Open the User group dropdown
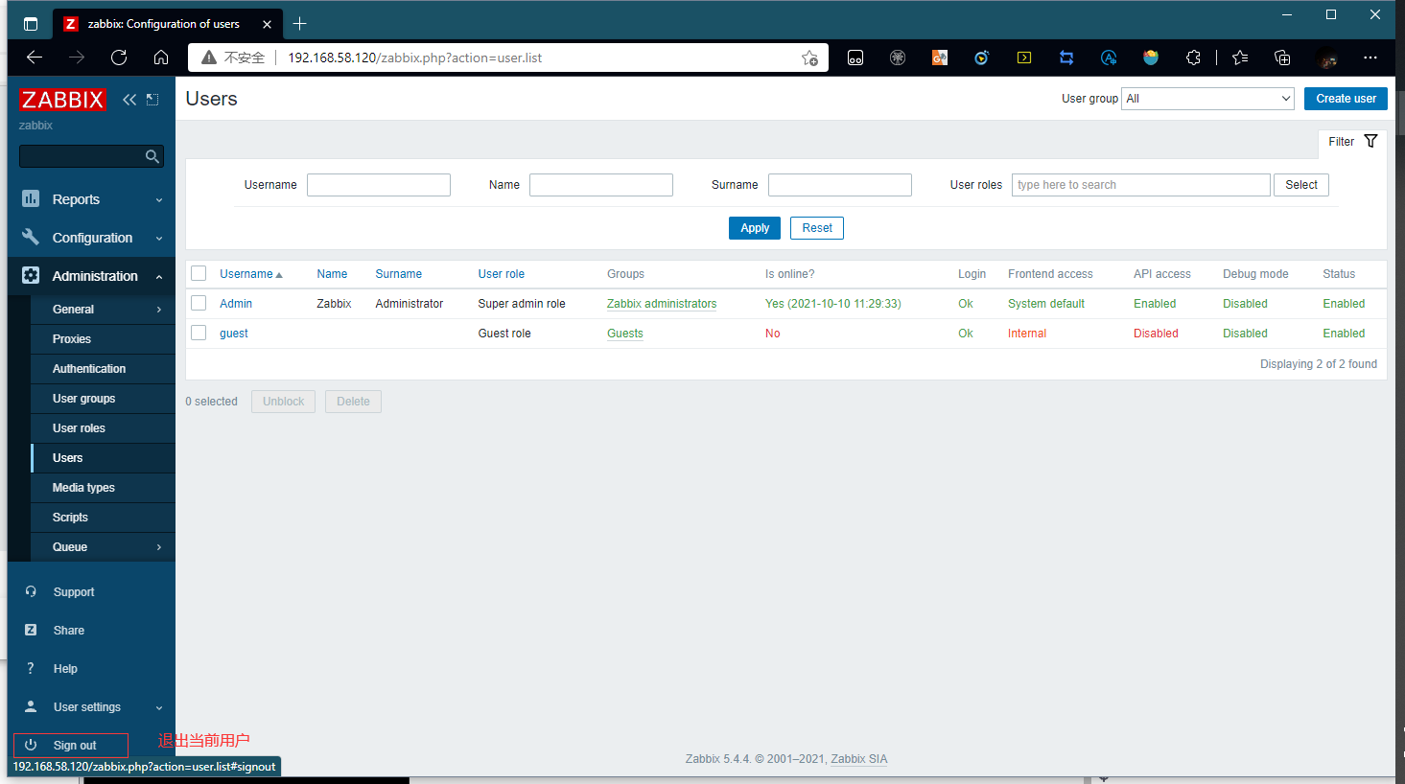 (x=1207, y=99)
